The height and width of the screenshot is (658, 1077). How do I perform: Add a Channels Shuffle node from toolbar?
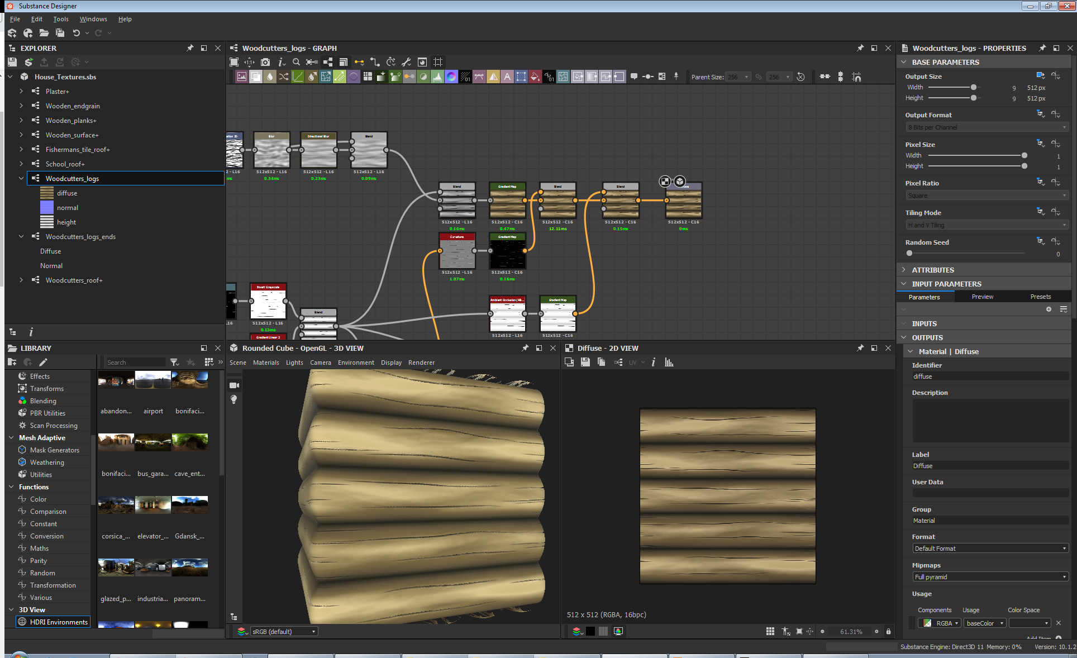tap(283, 77)
